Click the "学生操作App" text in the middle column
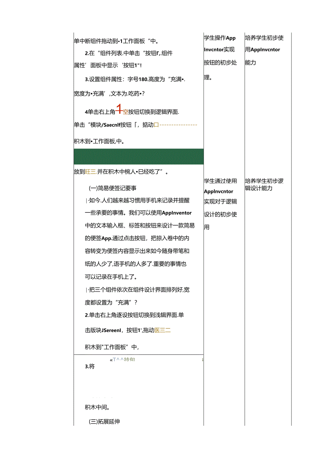The height and width of the screenshot is (463, 327). click(220, 38)
